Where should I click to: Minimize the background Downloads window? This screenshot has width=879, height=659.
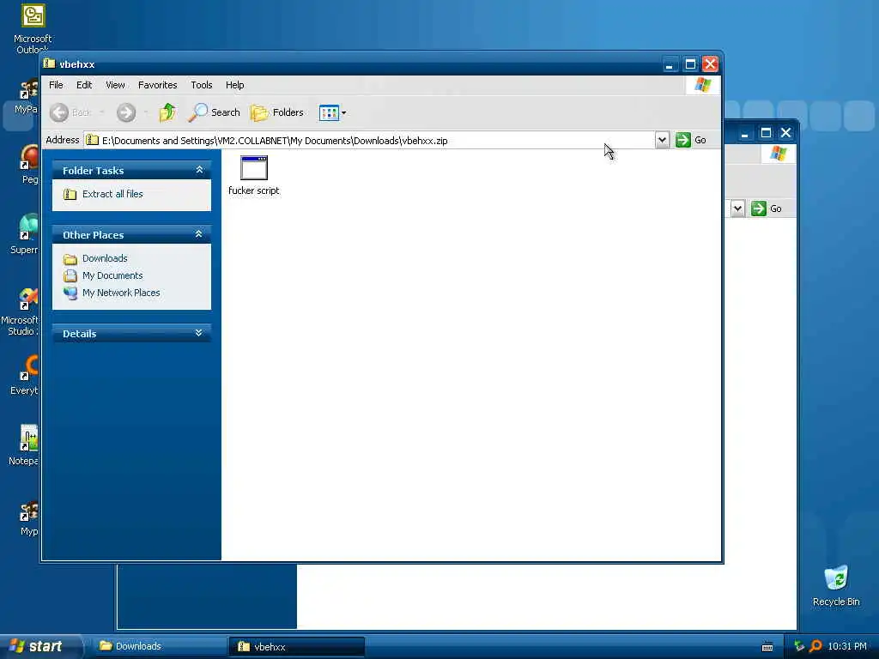point(744,133)
